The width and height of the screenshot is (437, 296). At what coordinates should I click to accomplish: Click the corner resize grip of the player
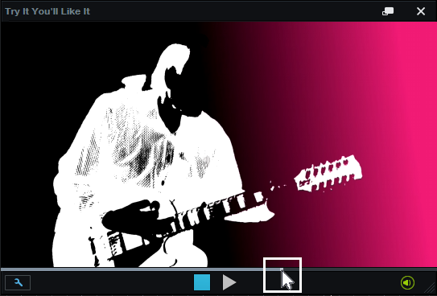pyautogui.click(x=430, y=289)
